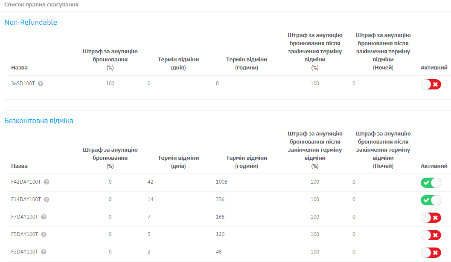Select the 365D100T rule name

click(x=23, y=83)
